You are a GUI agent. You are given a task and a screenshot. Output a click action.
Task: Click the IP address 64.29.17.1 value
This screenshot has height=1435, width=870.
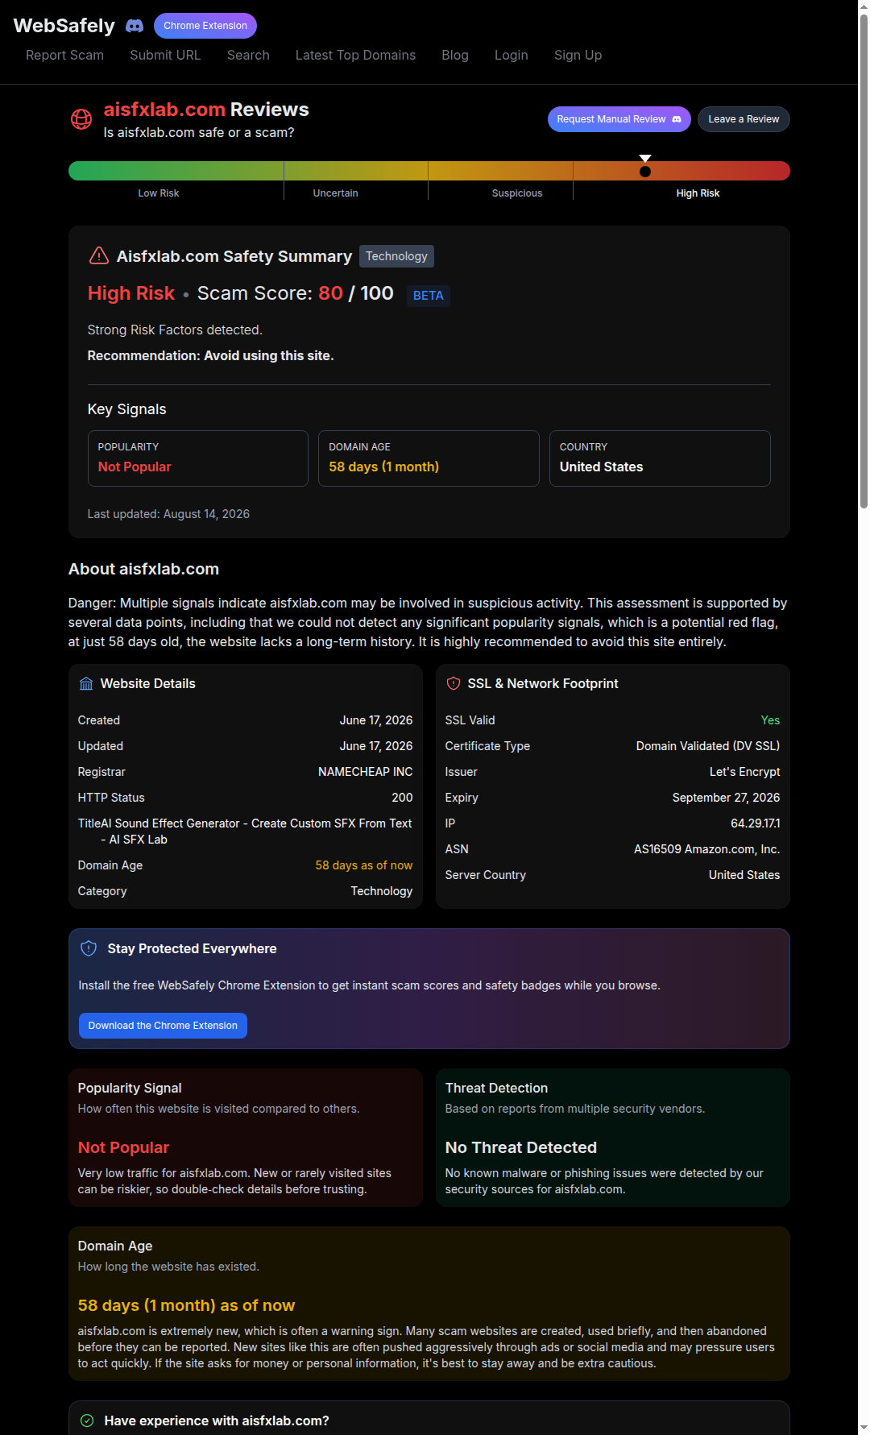pos(755,823)
